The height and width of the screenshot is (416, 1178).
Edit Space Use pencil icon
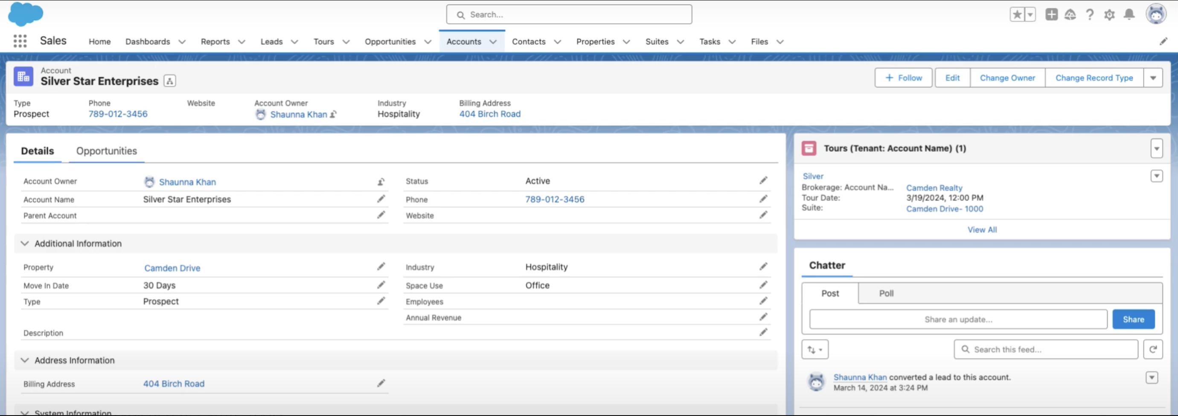tap(763, 285)
